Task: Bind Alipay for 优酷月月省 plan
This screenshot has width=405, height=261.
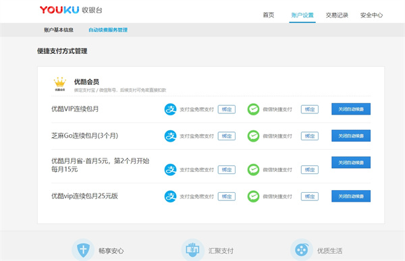Action: [227, 169]
